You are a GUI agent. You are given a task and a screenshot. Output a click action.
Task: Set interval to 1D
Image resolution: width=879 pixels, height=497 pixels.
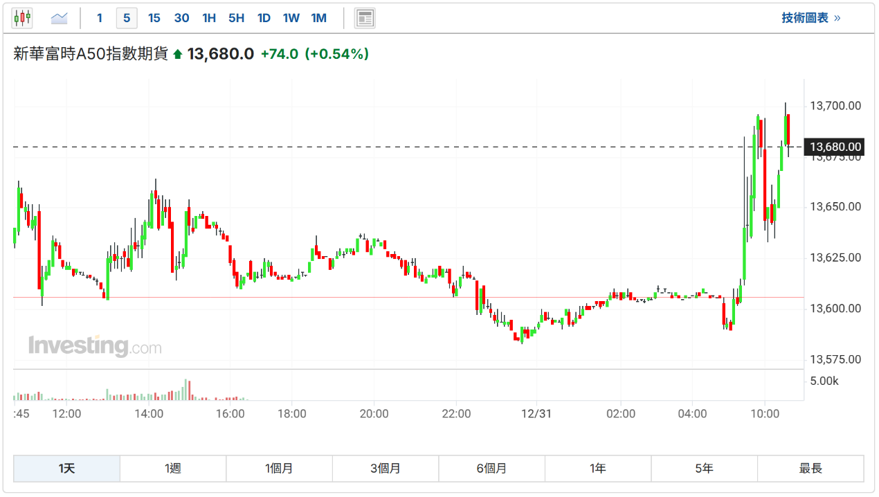264,18
